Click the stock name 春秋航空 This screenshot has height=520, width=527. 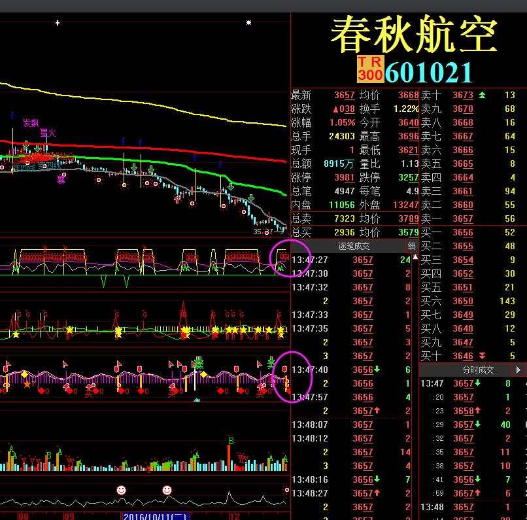(x=414, y=35)
